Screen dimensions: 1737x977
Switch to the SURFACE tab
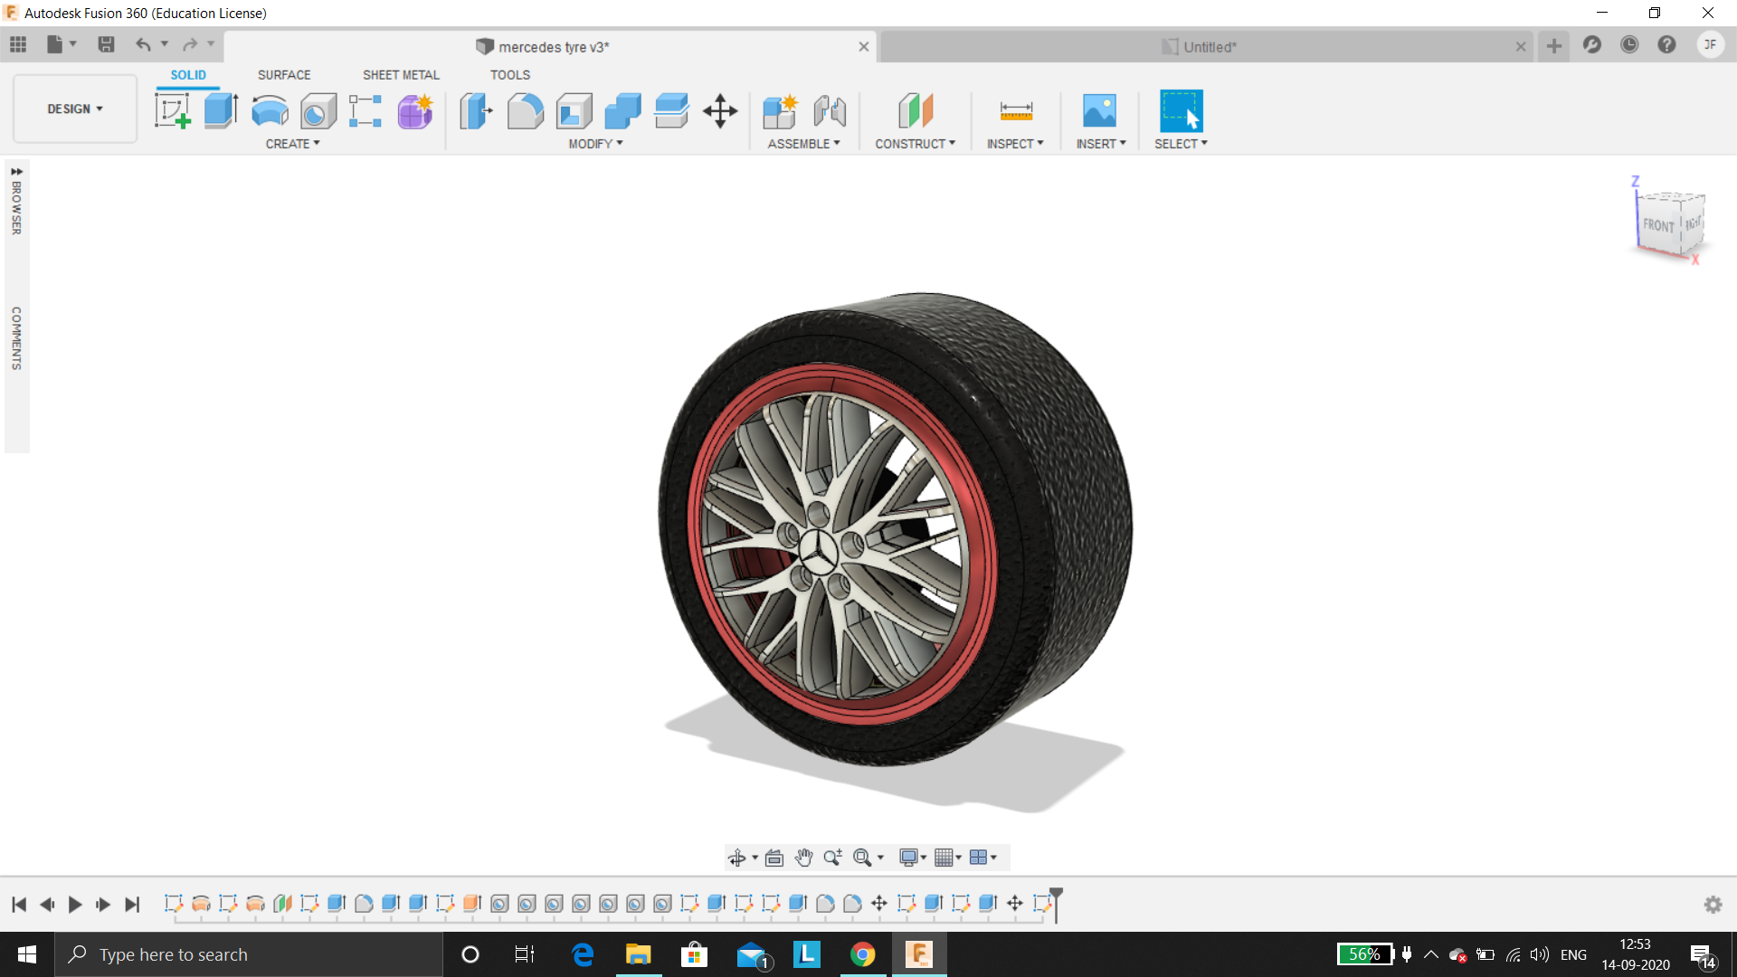point(284,75)
